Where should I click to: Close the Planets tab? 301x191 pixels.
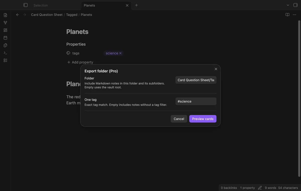pyautogui.click(x=127, y=5)
